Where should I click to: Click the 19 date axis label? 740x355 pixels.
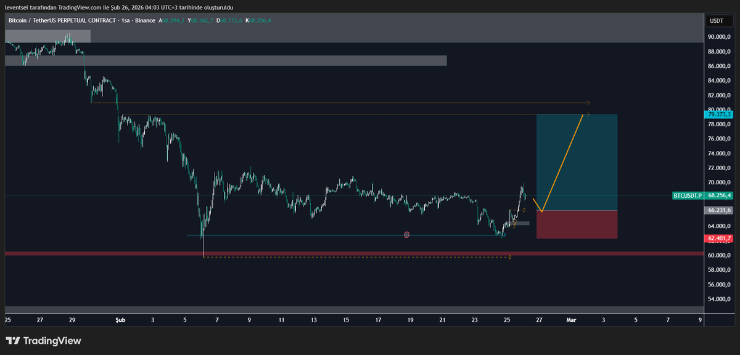(x=410, y=320)
